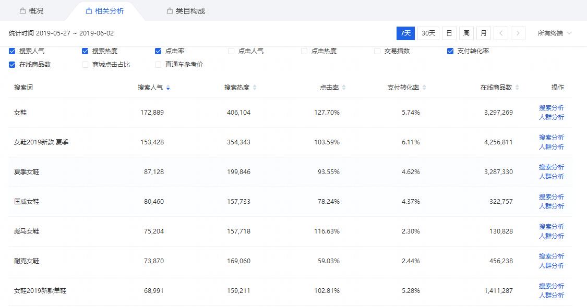Click the sort icon beside 支付转化率

(x=424, y=88)
